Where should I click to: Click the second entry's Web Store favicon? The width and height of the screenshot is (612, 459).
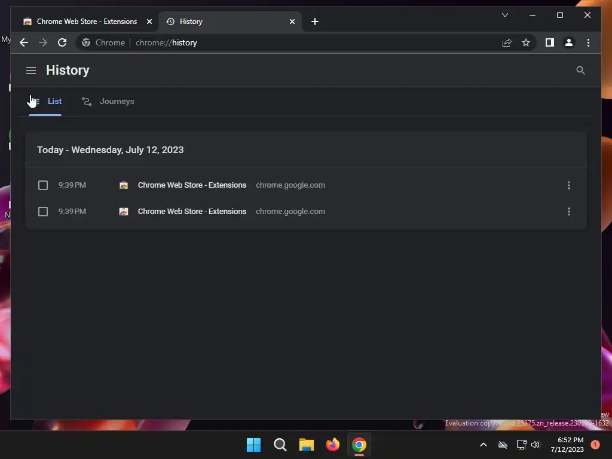click(x=124, y=212)
